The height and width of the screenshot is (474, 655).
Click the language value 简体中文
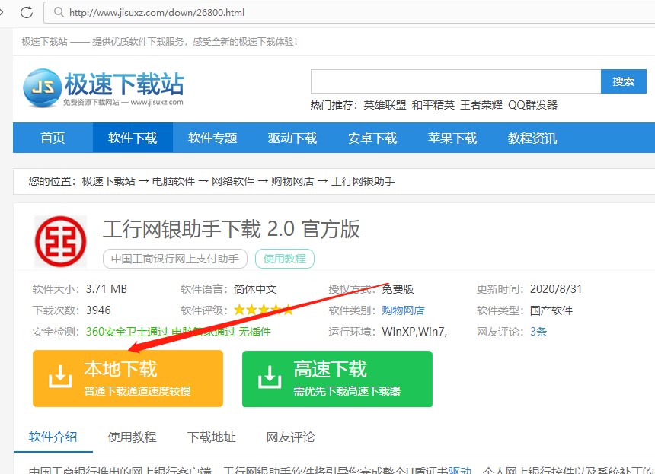click(255, 289)
